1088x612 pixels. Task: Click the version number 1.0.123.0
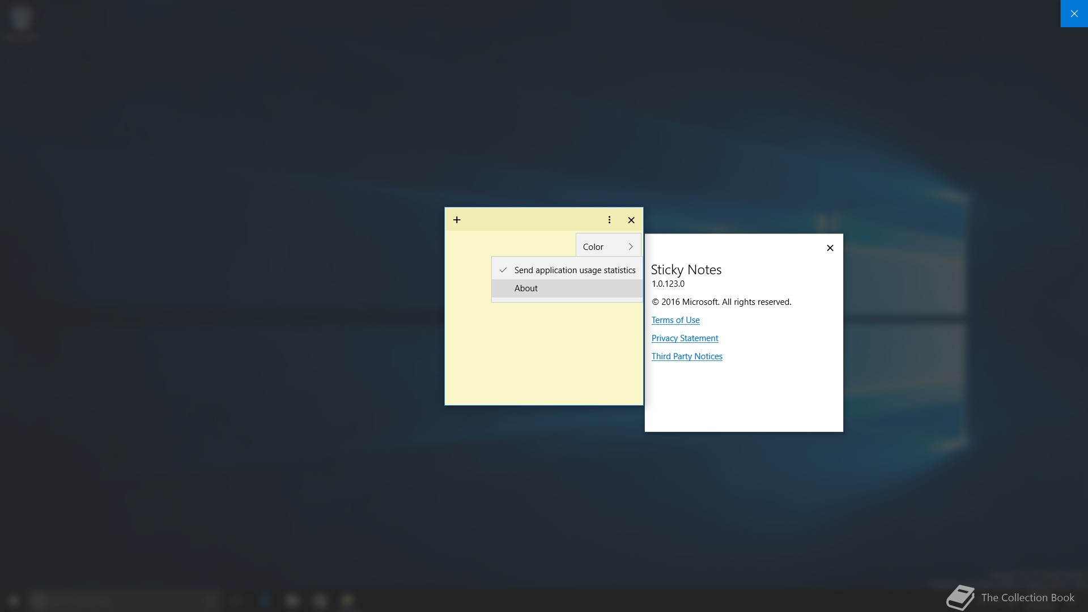pos(668,284)
